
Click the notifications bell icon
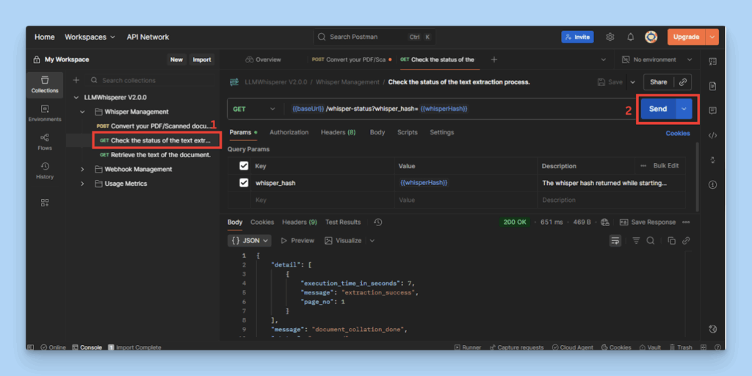(x=630, y=37)
